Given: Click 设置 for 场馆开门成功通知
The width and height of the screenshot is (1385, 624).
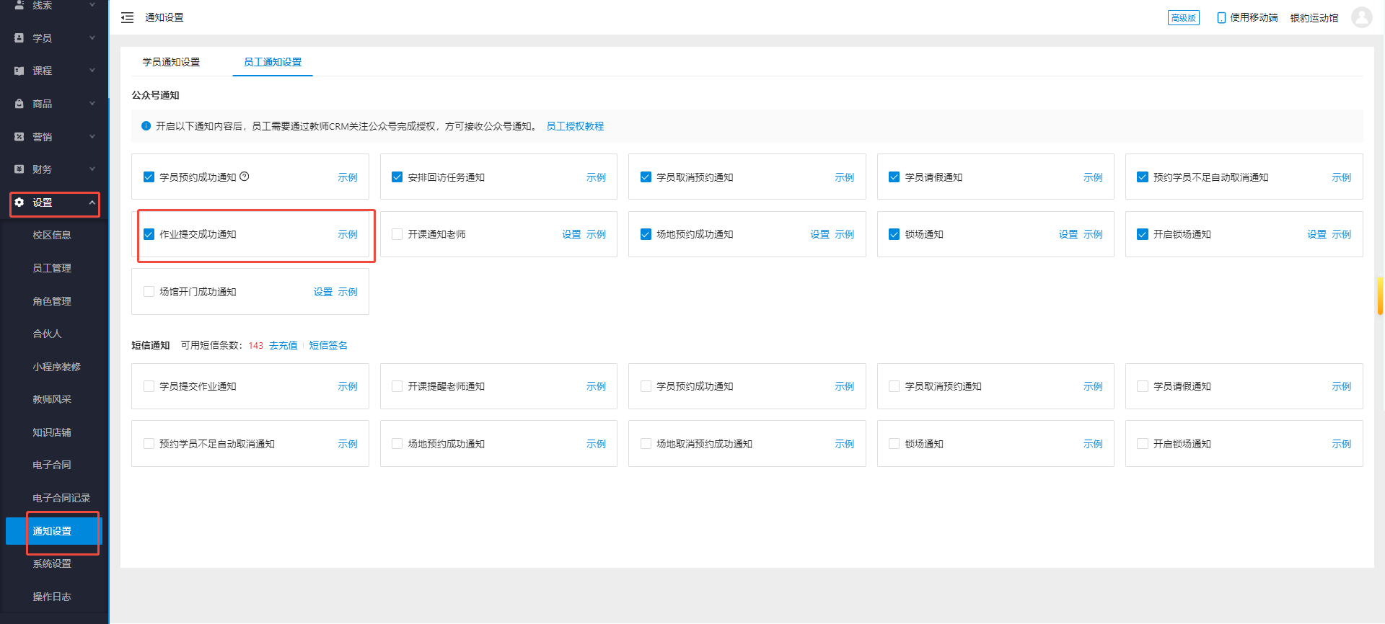Looking at the screenshot, I should [323, 292].
